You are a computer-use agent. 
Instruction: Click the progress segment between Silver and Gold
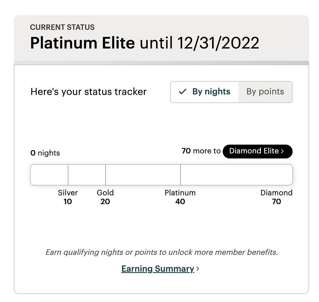click(87, 175)
